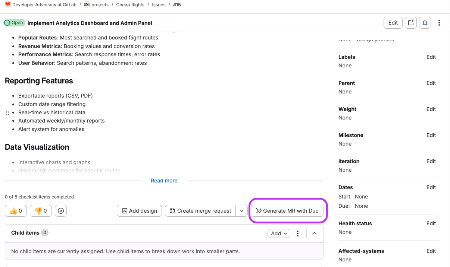The height and width of the screenshot is (267, 450).
Task: Open the Add dropdown in Child items
Action: pyautogui.click(x=279, y=233)
